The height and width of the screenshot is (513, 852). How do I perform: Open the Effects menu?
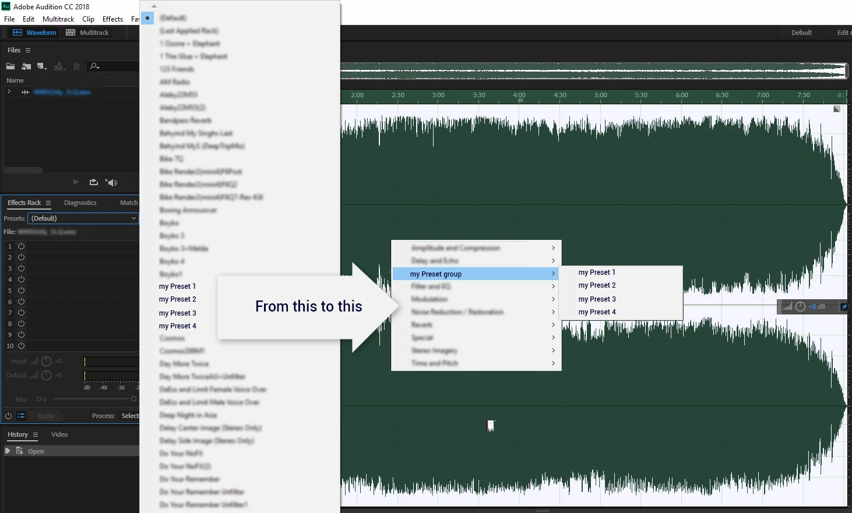pyautogui.click(x=112, y=19)
